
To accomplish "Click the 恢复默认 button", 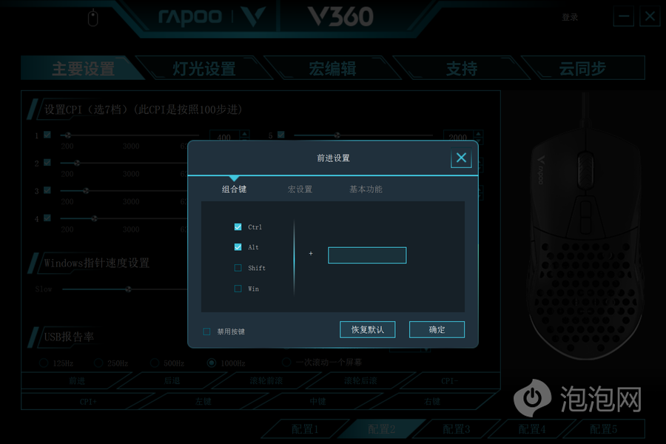I will [367, 330].
